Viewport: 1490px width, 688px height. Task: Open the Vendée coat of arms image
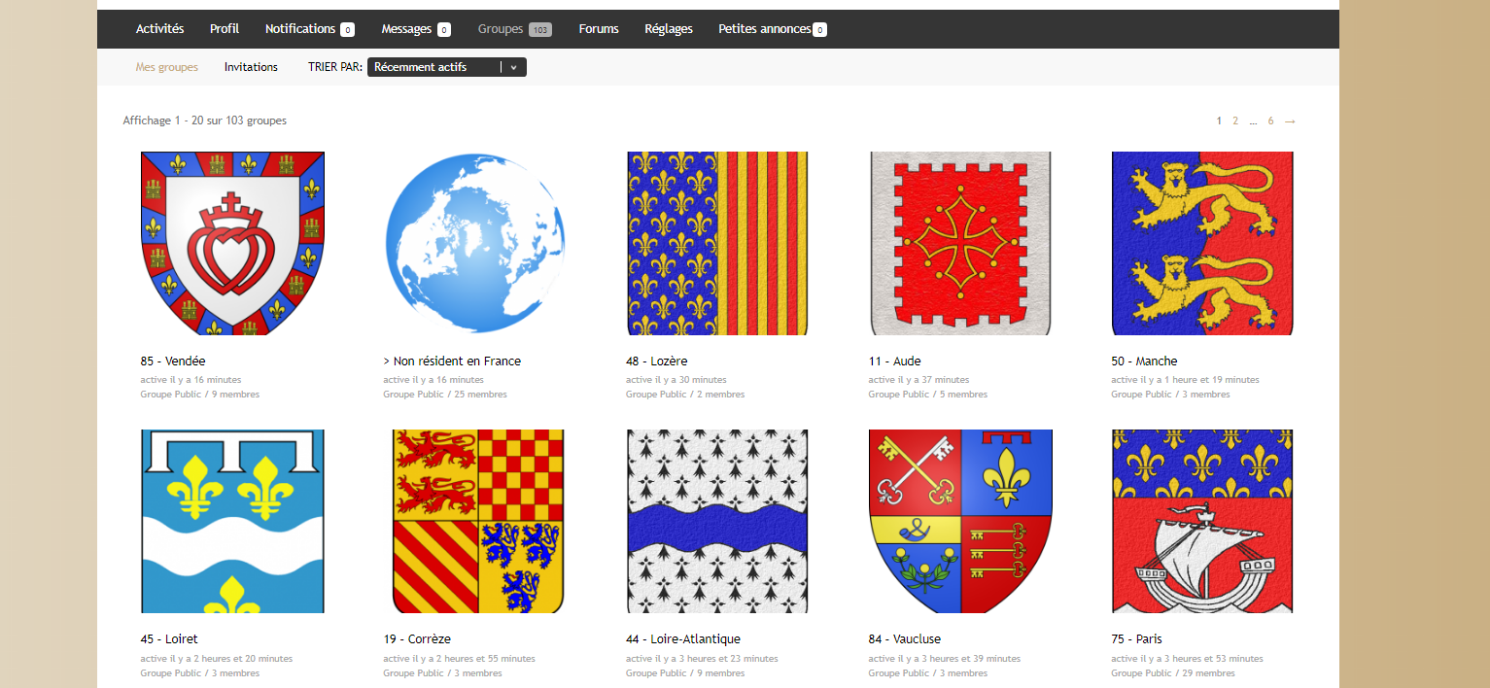[232, 243]
